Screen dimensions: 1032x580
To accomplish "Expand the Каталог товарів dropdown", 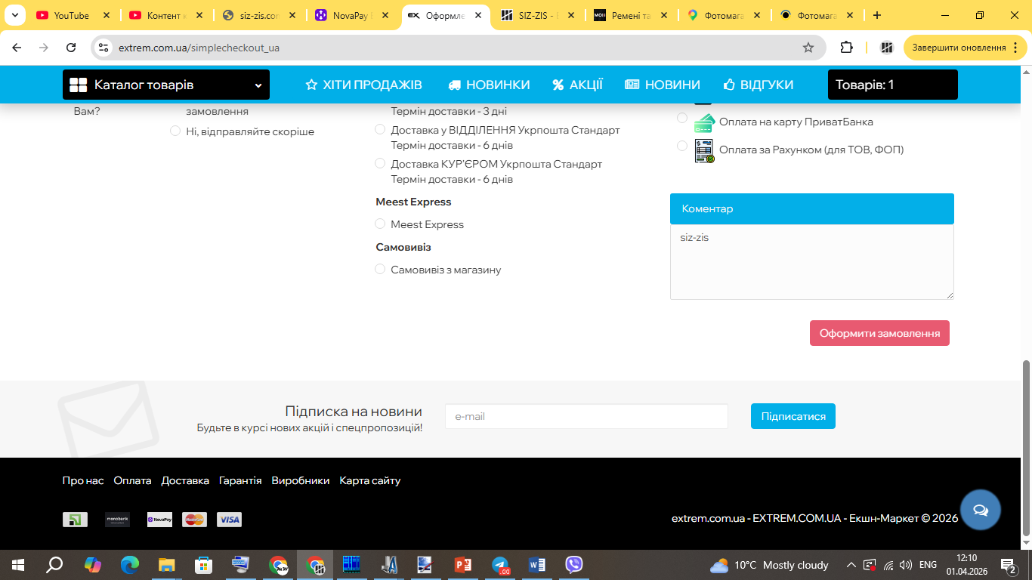I will (165, 85).
